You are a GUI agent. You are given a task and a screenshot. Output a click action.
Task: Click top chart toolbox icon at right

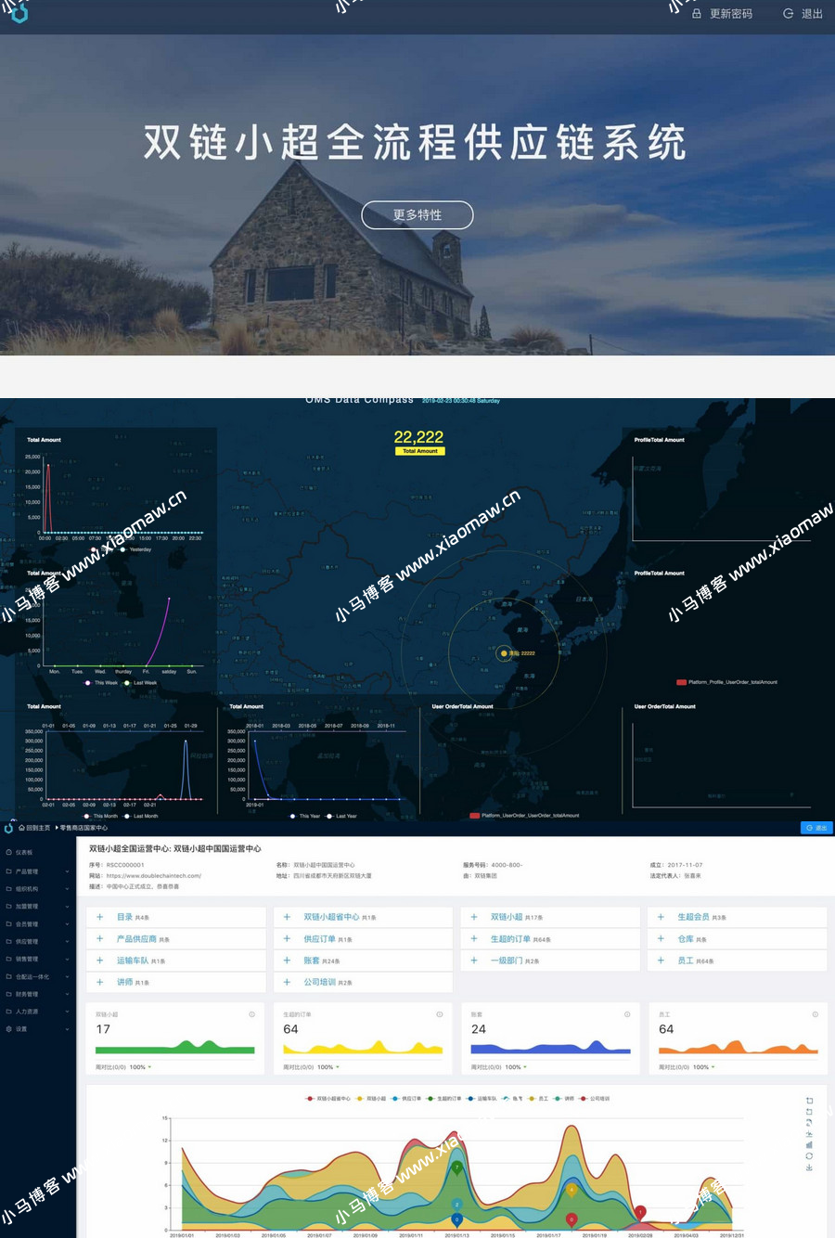tap(809, 1101)
